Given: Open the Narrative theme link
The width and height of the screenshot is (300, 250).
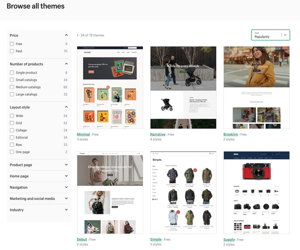Looking at the screenshot, I should click(157, 134).
